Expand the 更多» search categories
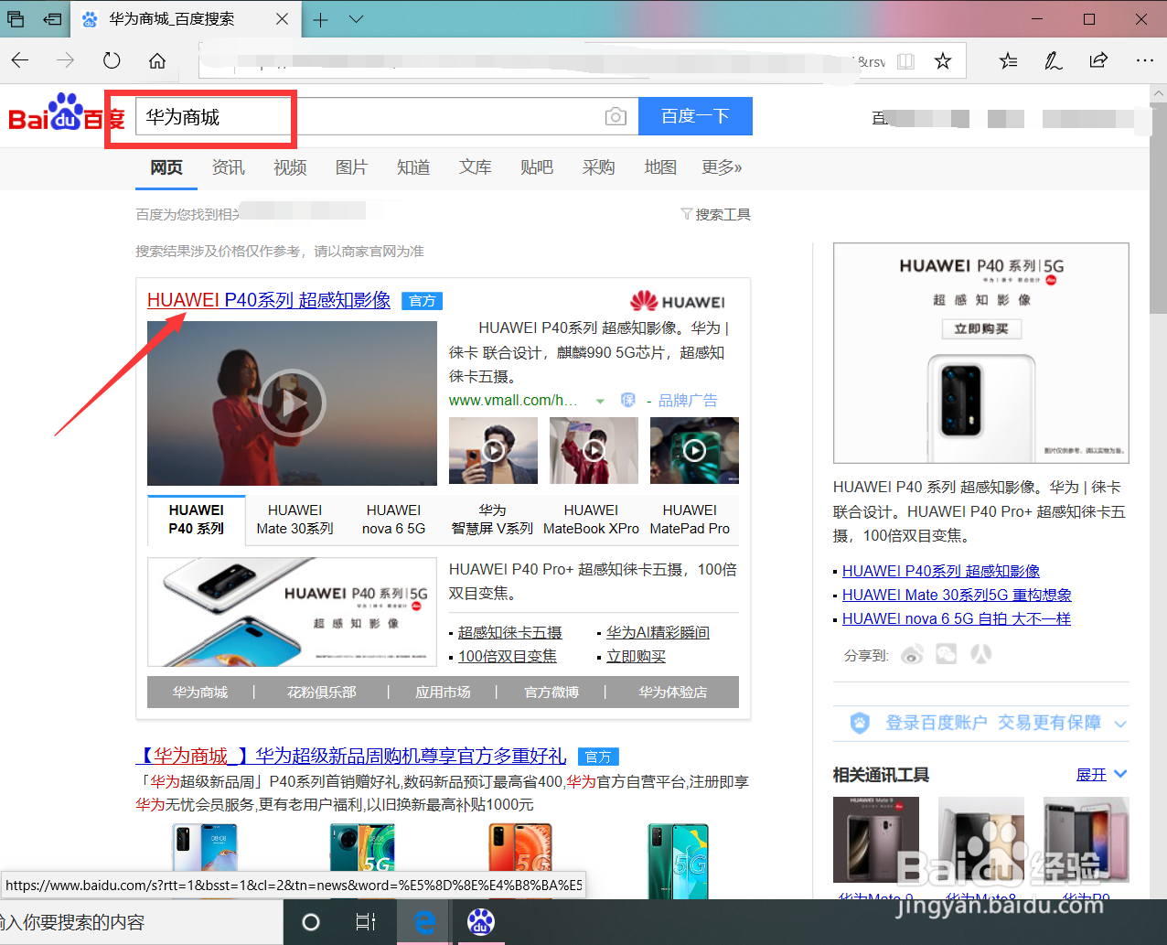 tap(723, 167)
